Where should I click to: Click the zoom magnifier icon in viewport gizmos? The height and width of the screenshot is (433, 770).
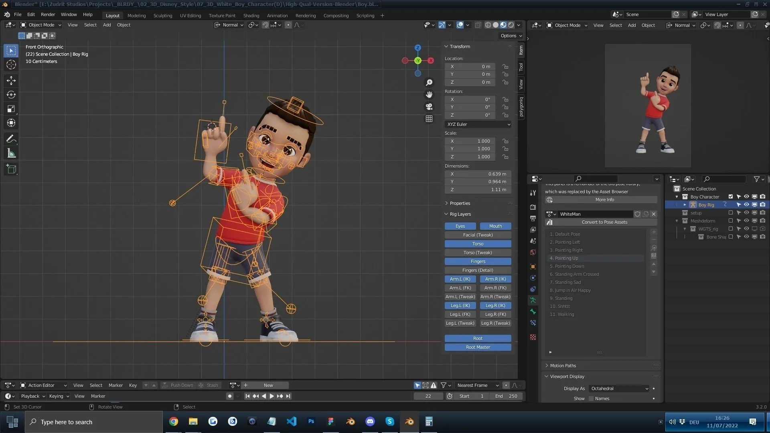pos(429,83)
